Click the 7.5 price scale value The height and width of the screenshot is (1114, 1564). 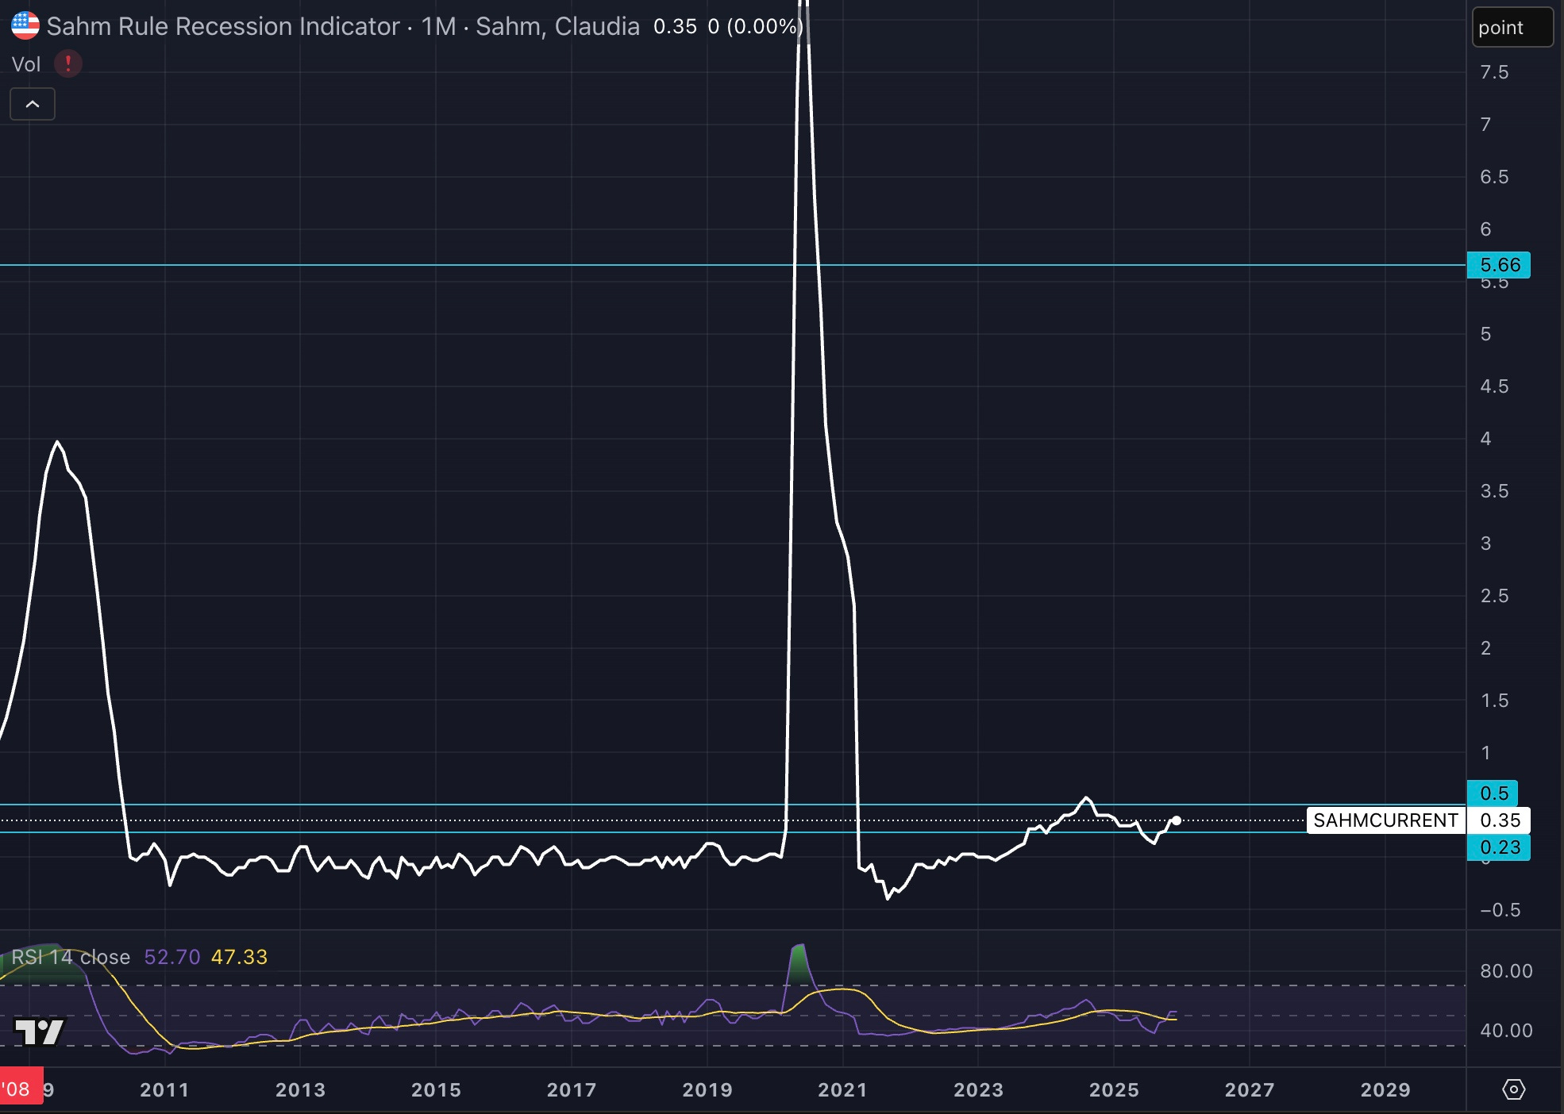1494,72
